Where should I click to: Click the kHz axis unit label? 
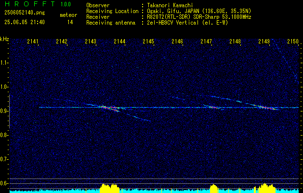pos(5,39)
